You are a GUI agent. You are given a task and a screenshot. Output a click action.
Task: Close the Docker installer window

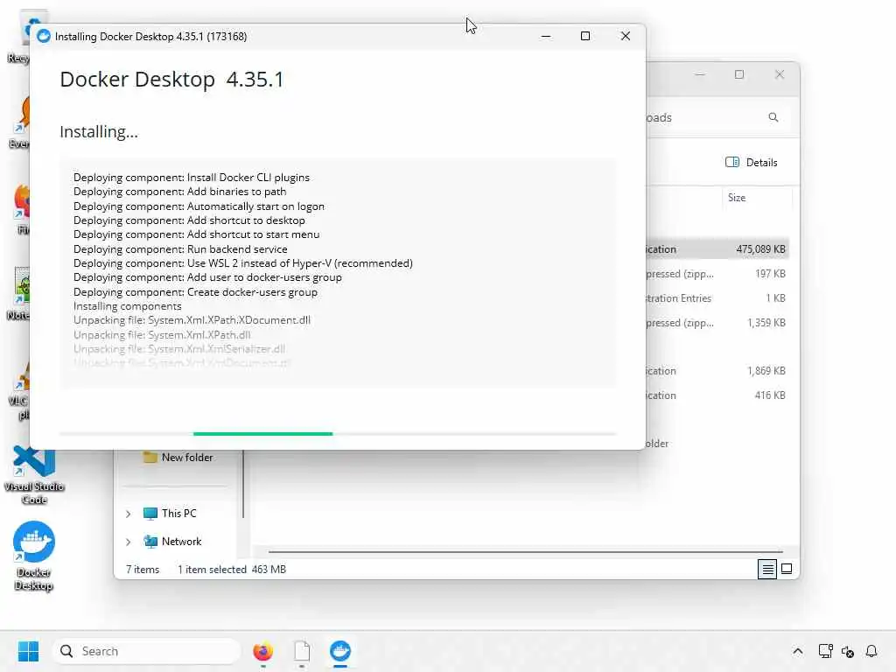click(x=625, y=36)
